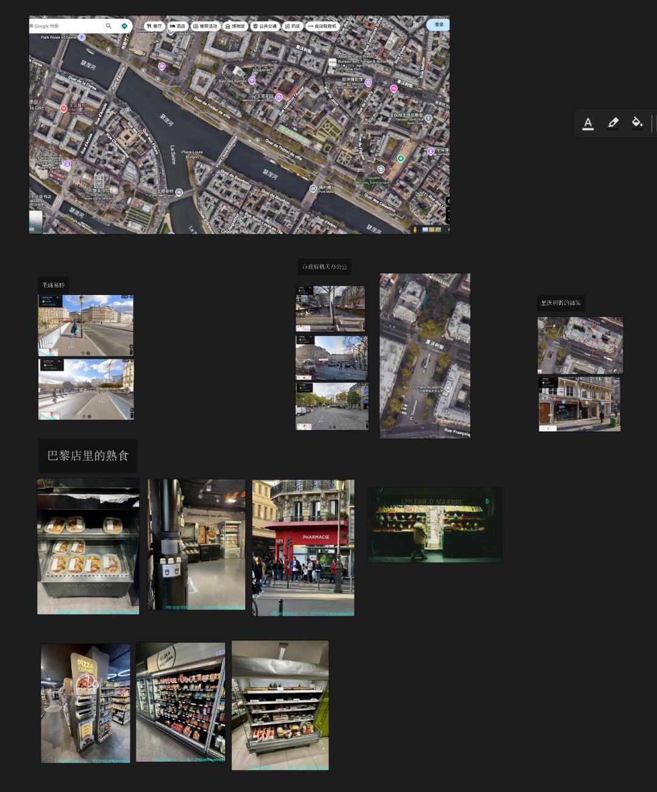This screenshot has width=657, height=792.
Task: Click the 餐厅 restaurants chip
Action: pyautogui.click(x=155, y=26)
